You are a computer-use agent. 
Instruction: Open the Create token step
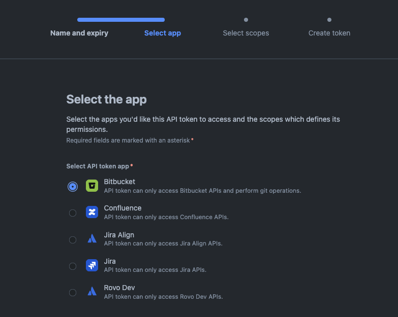[x=329, y=33]
